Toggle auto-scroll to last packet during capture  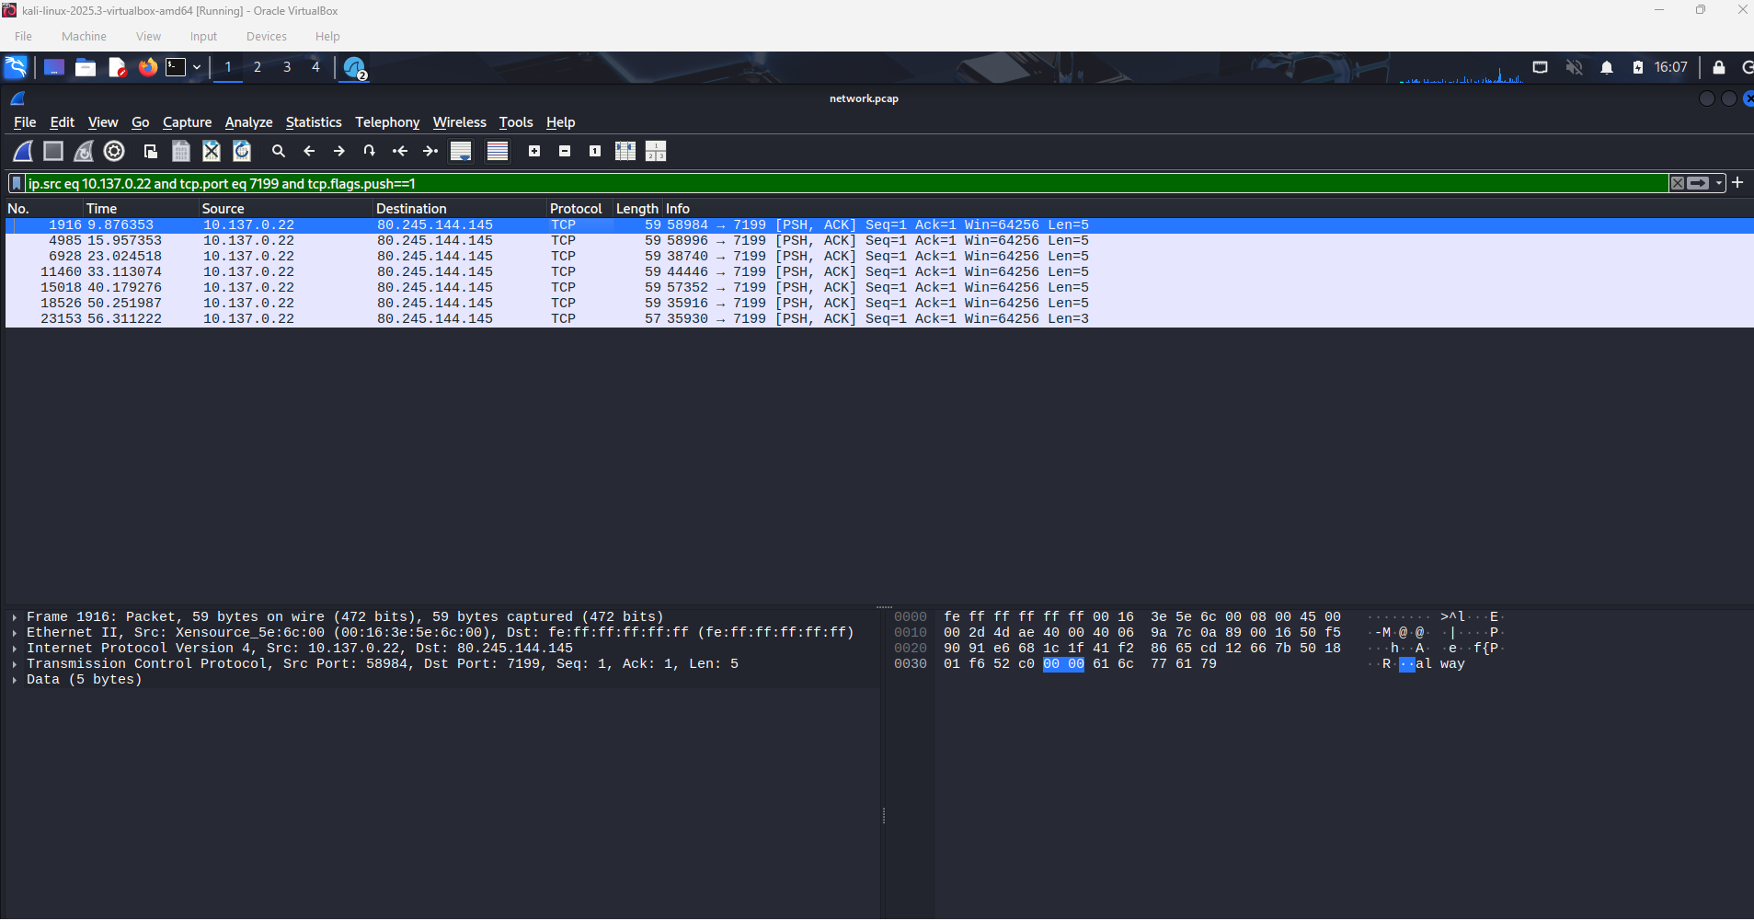pos(461,151)
